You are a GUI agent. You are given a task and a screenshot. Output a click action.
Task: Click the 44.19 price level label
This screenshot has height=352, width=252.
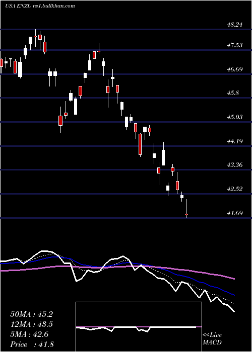tap(235, 141)
